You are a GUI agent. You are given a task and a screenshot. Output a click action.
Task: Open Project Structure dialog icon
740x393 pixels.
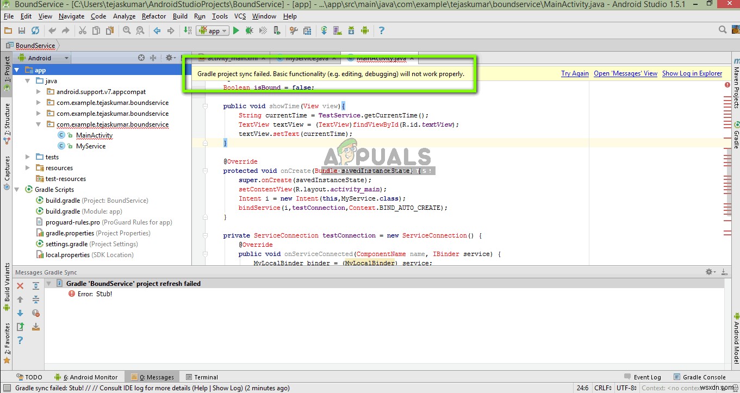(x=307, y=30)
